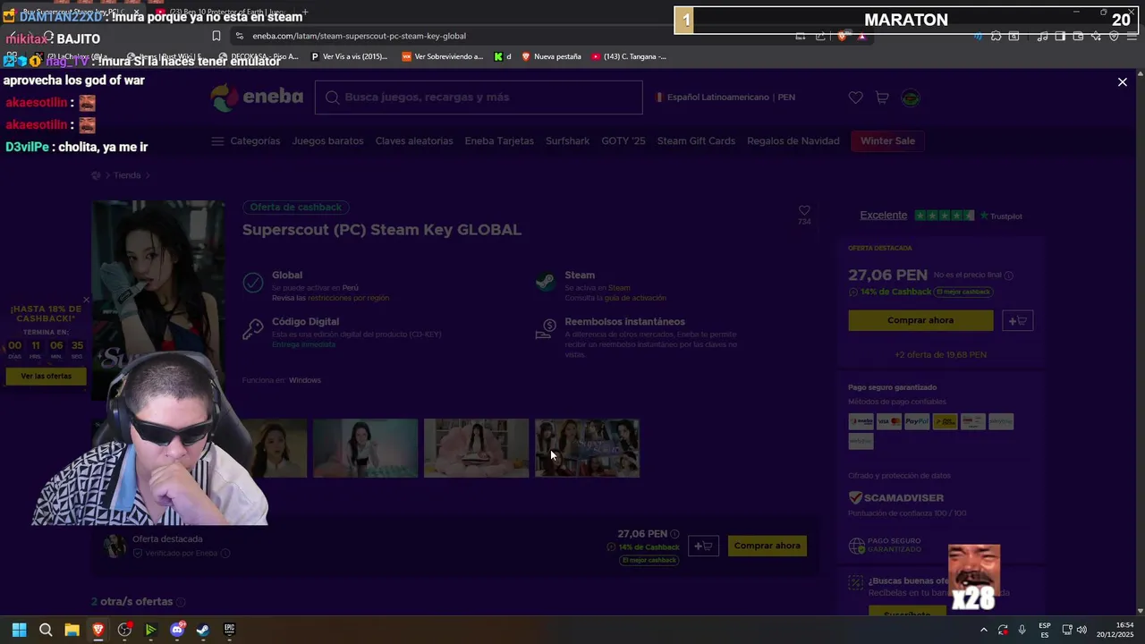Click the 'Entrega inmediata' link
Image resolution: width=1145 pixels, height=644 pixels.
[x=303, y=344]
